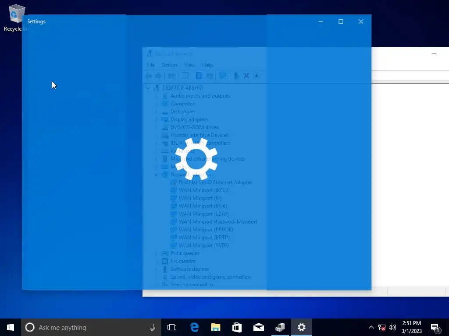Select WAN Miniport (PPPOE)
This screenshot has height=336, width=449.
tap(206, 230)
